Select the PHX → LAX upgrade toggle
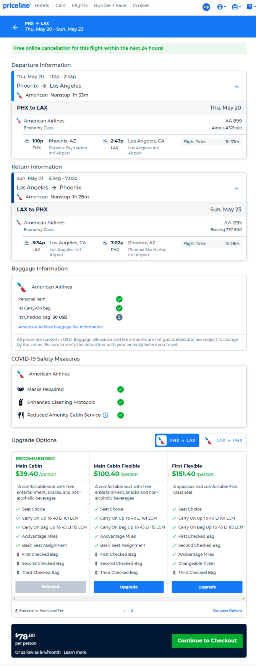The width and height of the screenshot is (256, 666). 177,440
